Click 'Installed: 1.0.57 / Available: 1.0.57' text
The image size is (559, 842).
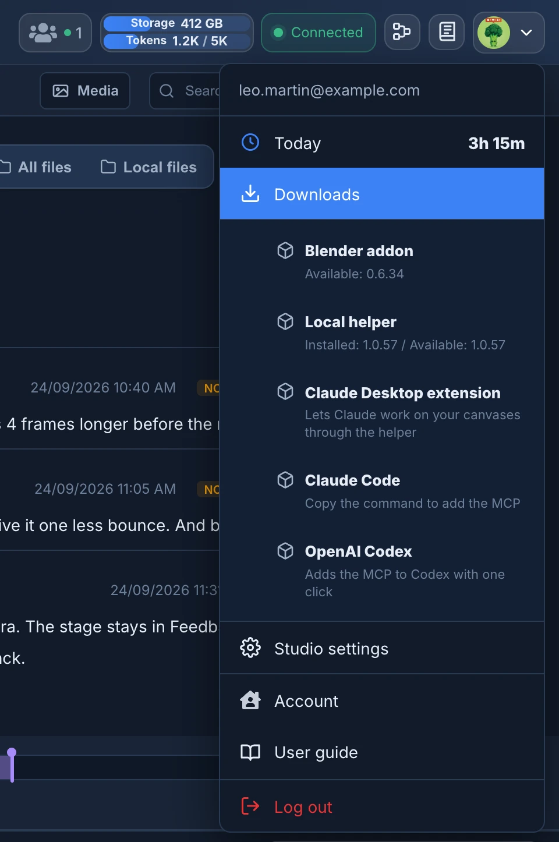pyautogui.click(x=405, y=345)
